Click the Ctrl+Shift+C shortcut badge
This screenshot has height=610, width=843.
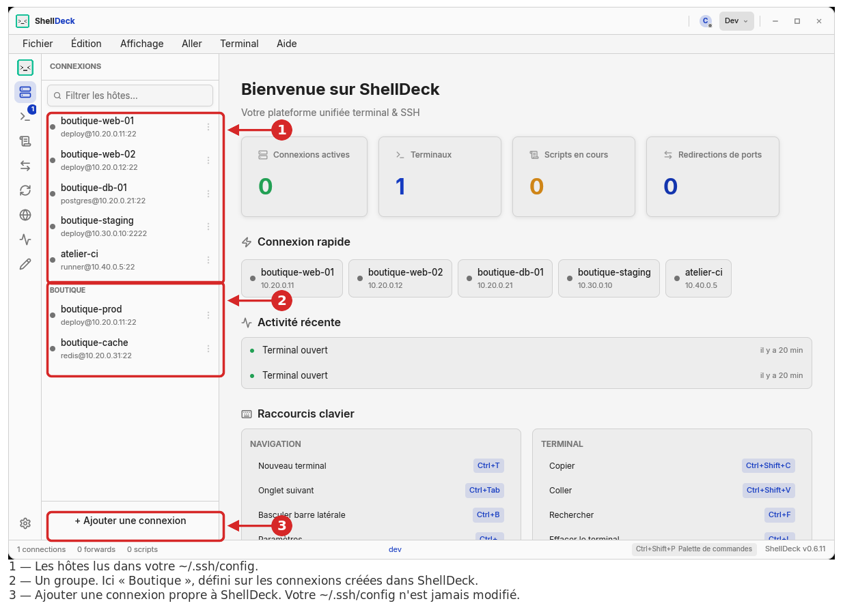tap(769, 466)
